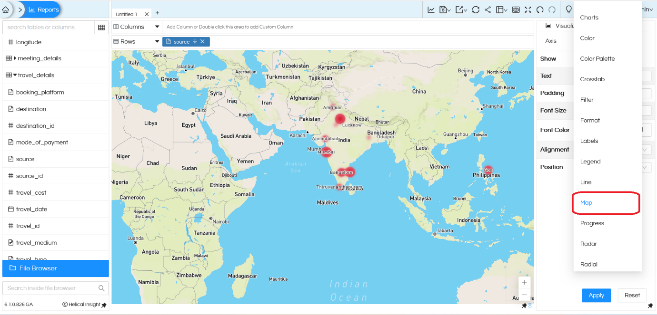Share the report
The image size is (657, 315).
point(488,10)
